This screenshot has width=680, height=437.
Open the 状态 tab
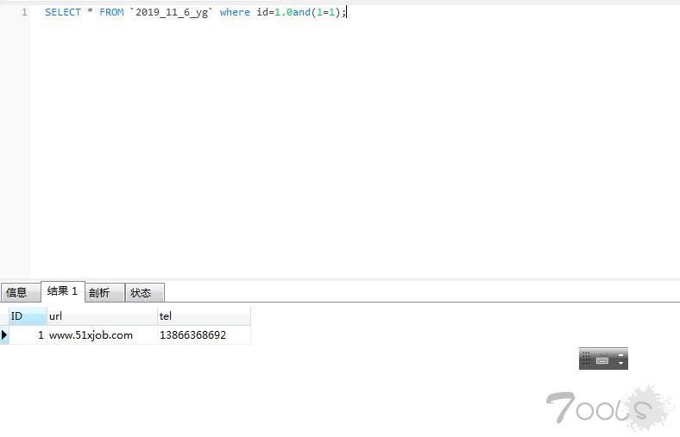(145, 292)
